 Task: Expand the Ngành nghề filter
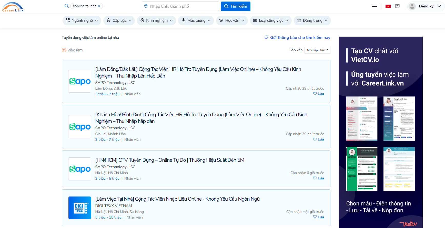82,20
